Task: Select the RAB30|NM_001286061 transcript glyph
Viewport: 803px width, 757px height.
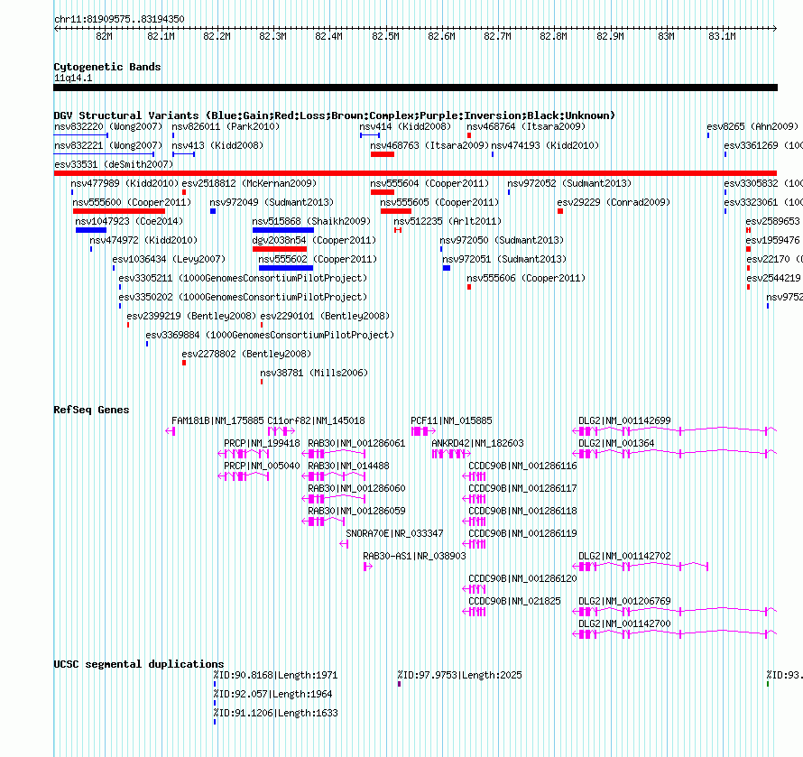Action: pos(334,454)
